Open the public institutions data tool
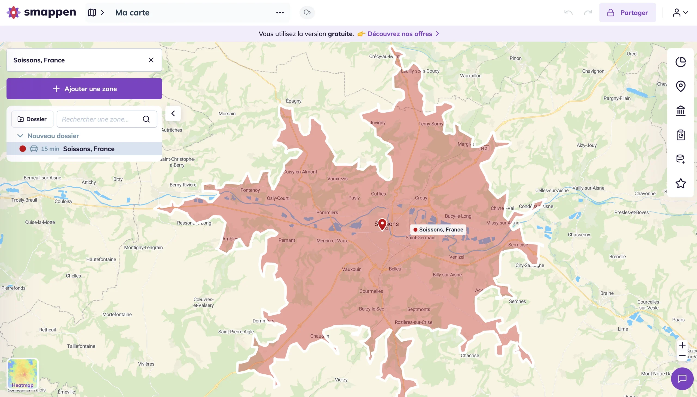Image resolution: width=697 pixels, height=397 pixels. point(681,110)
